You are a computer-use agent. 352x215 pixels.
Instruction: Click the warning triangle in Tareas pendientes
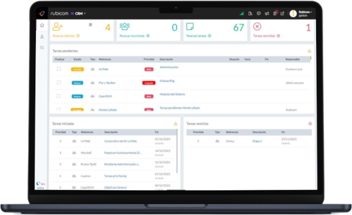[x=309, y=51]
